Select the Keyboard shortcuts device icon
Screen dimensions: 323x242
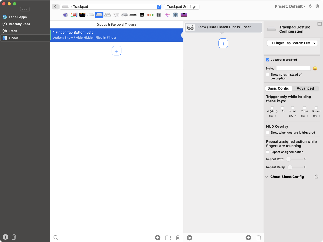(107, 15)
